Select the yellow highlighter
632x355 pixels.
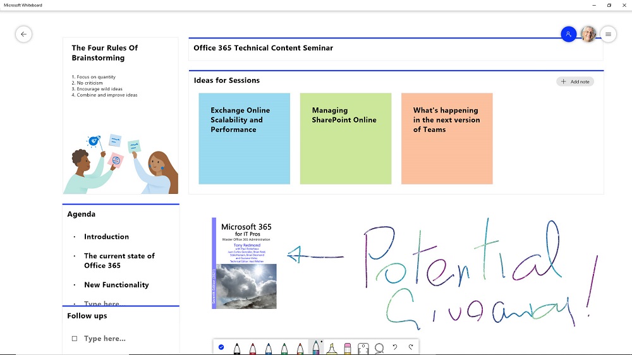(332, 348)
